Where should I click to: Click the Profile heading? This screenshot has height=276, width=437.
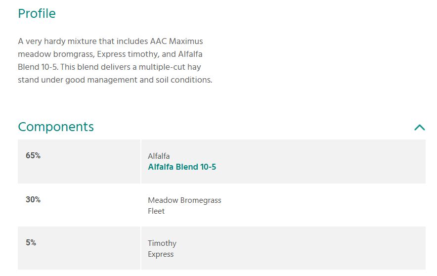click(37, 13)
